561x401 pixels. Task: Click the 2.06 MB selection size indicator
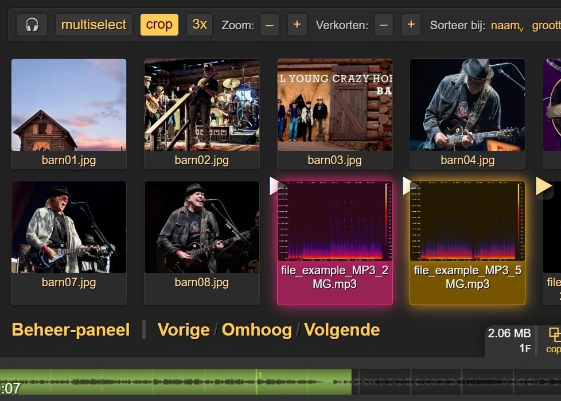click(509, 333)
